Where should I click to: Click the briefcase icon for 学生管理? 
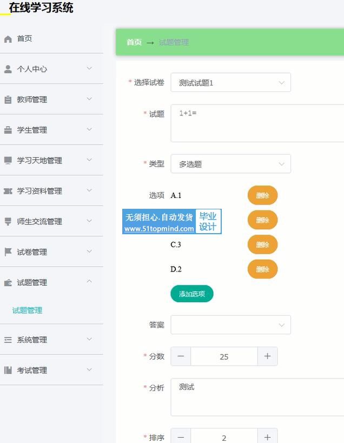[8, 130]
